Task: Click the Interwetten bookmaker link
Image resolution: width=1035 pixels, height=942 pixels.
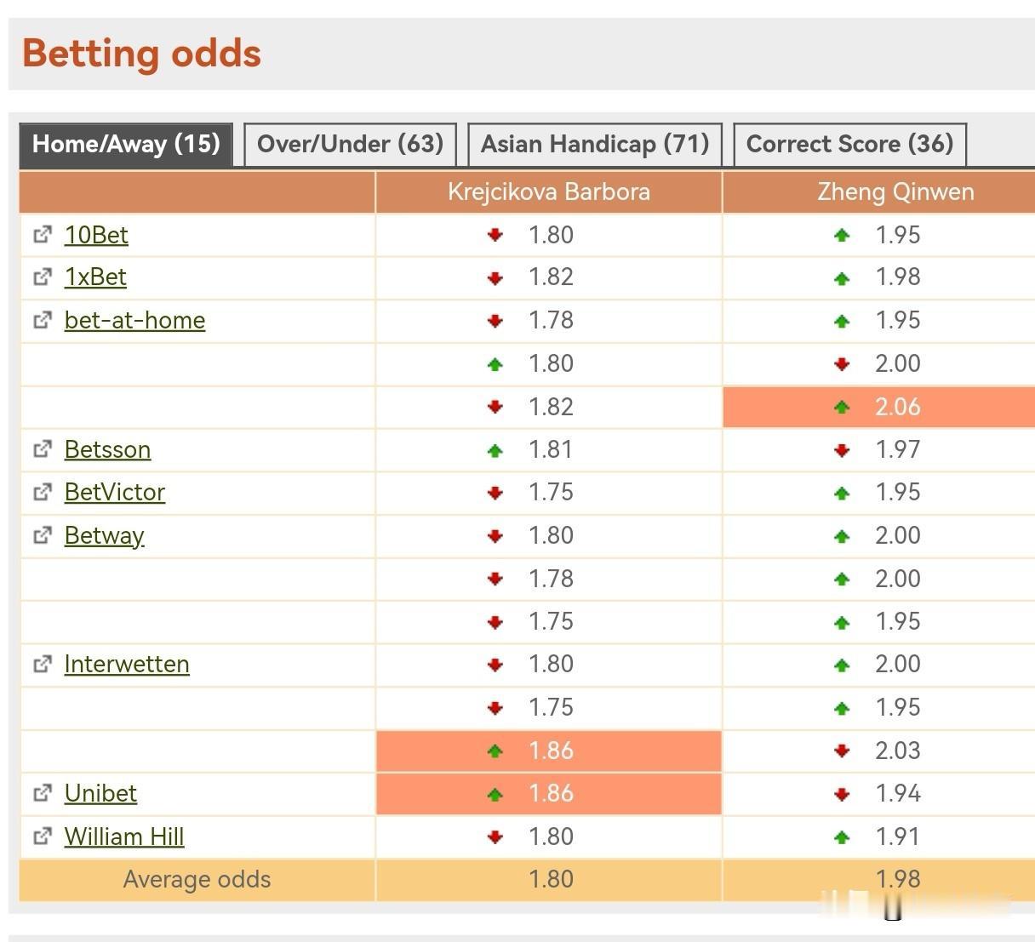Action: tap(127, 665)
